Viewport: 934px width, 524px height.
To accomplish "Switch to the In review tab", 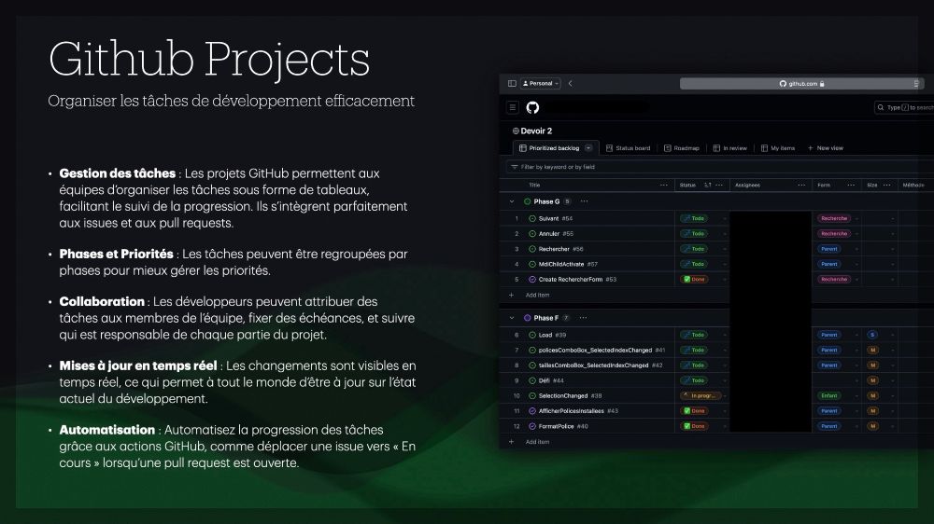I will point(729,148).
